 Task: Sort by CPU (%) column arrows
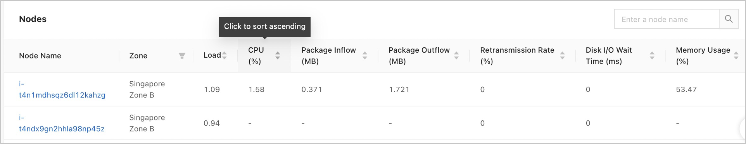[x=278, y=55]
